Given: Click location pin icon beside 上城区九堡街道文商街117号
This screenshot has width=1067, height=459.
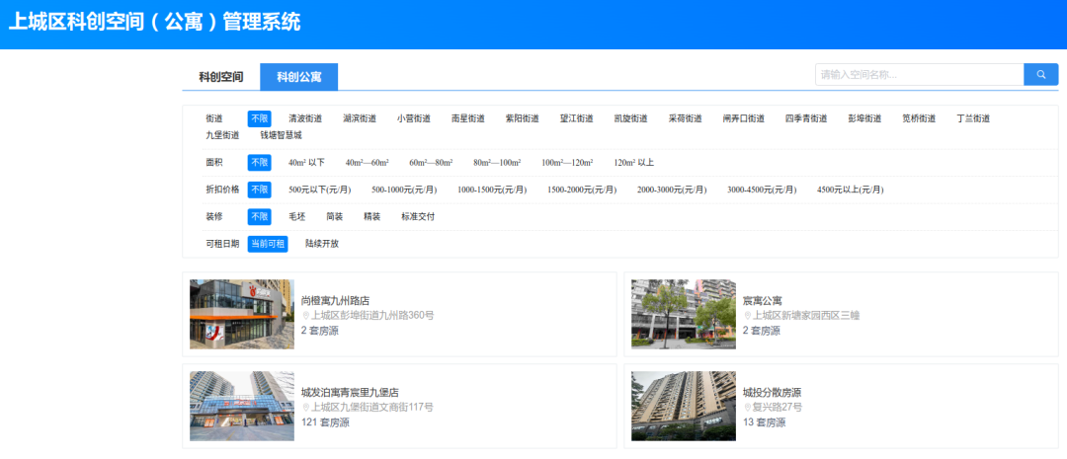Looking at the screenshot, I should click(305, 408).
